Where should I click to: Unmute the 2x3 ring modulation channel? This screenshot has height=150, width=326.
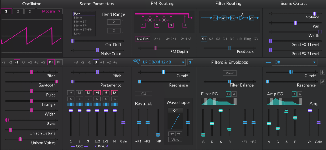tap(106, 93)
